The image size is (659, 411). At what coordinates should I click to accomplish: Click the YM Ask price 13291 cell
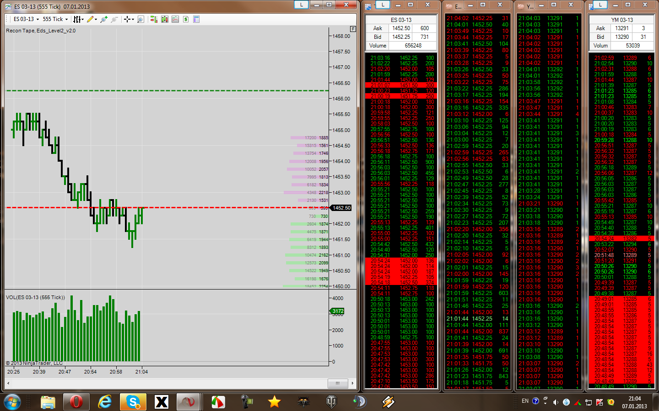[622, 28]
